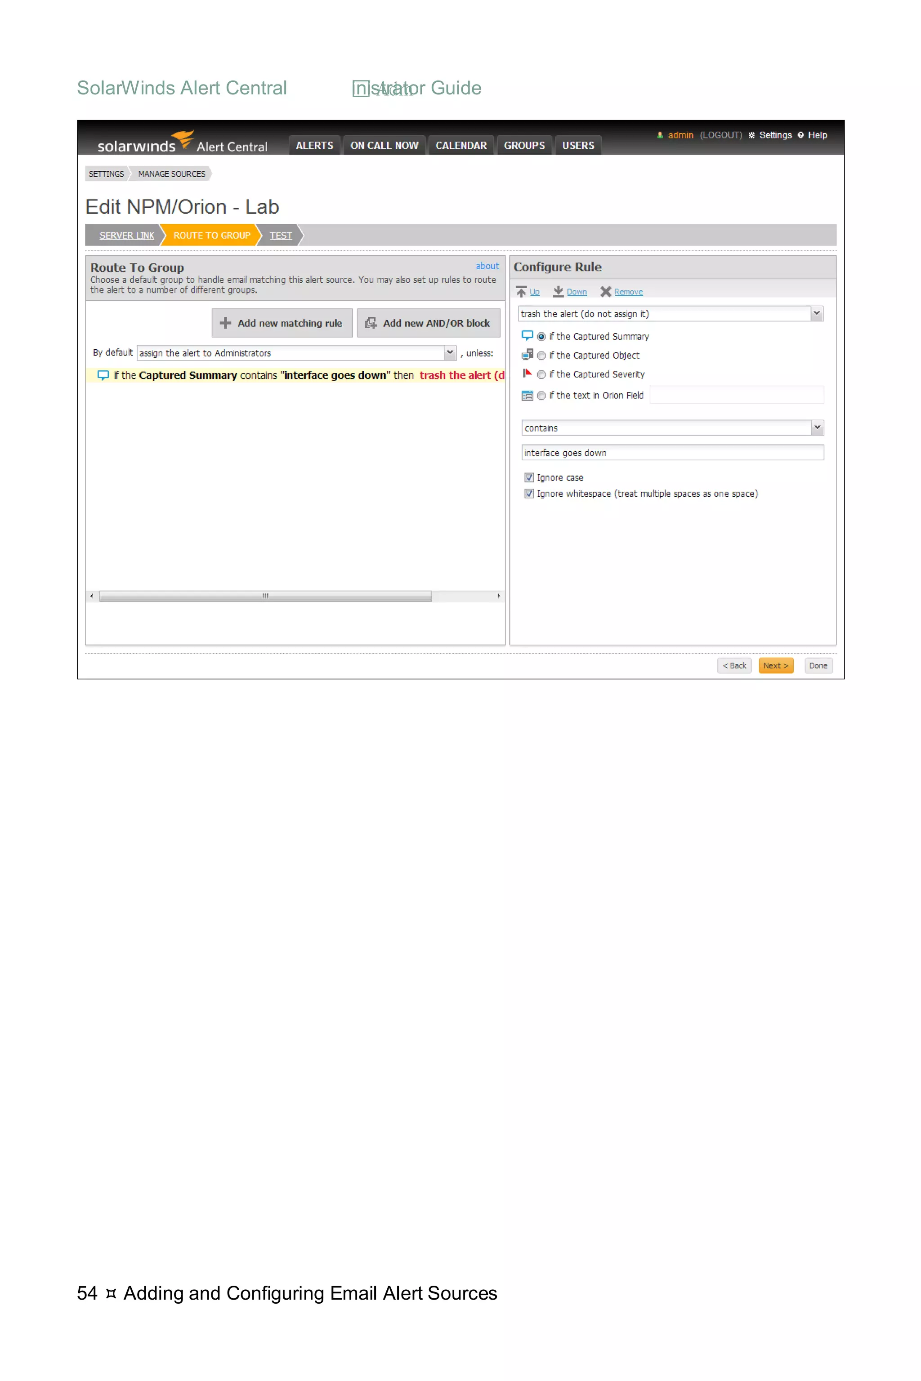Viewport: 921px width, 1381px height.
Task: Click the Help question mark icon
Action: pos(800,135)
